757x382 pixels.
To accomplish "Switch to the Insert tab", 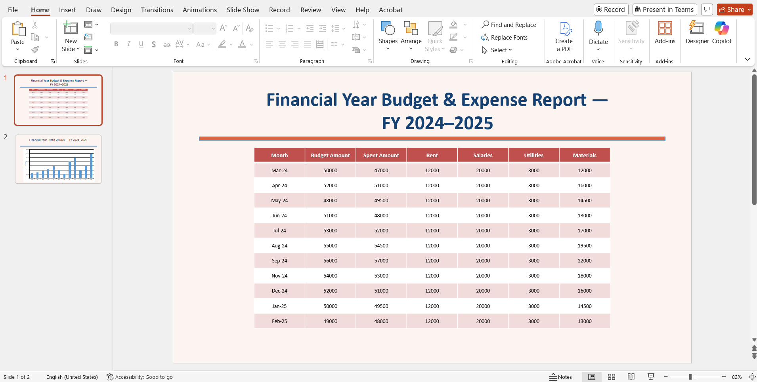I will coord(67,10).
